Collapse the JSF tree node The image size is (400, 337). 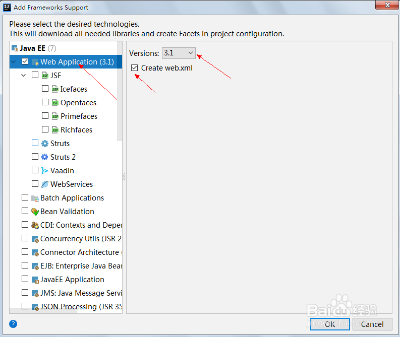(24, 76)
